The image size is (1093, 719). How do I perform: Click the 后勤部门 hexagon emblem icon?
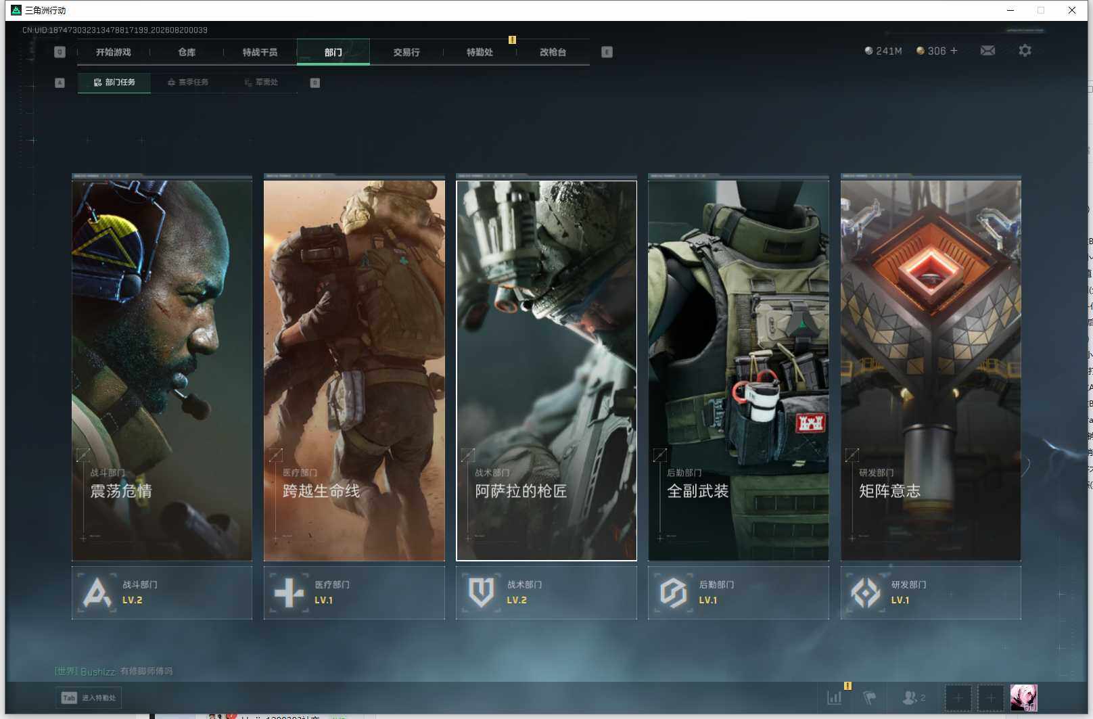coord(674,593)
